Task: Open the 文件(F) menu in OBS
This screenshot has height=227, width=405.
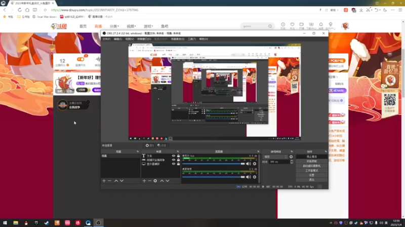Action: click(x=106, y=39)
